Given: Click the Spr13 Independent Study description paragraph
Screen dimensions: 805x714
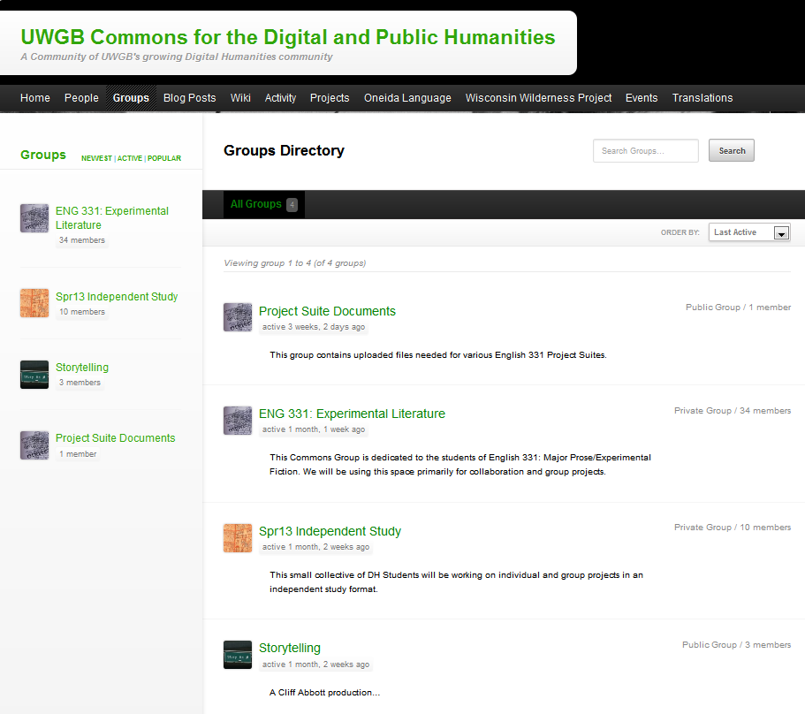Looking at the screenshot, I should 456,582.
